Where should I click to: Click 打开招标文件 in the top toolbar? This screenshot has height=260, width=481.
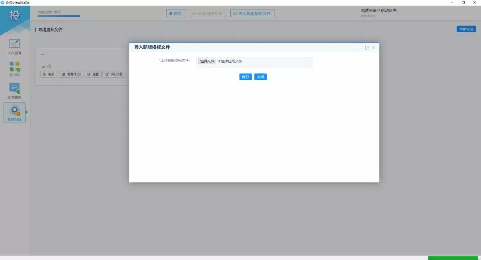tap(208, 13)
